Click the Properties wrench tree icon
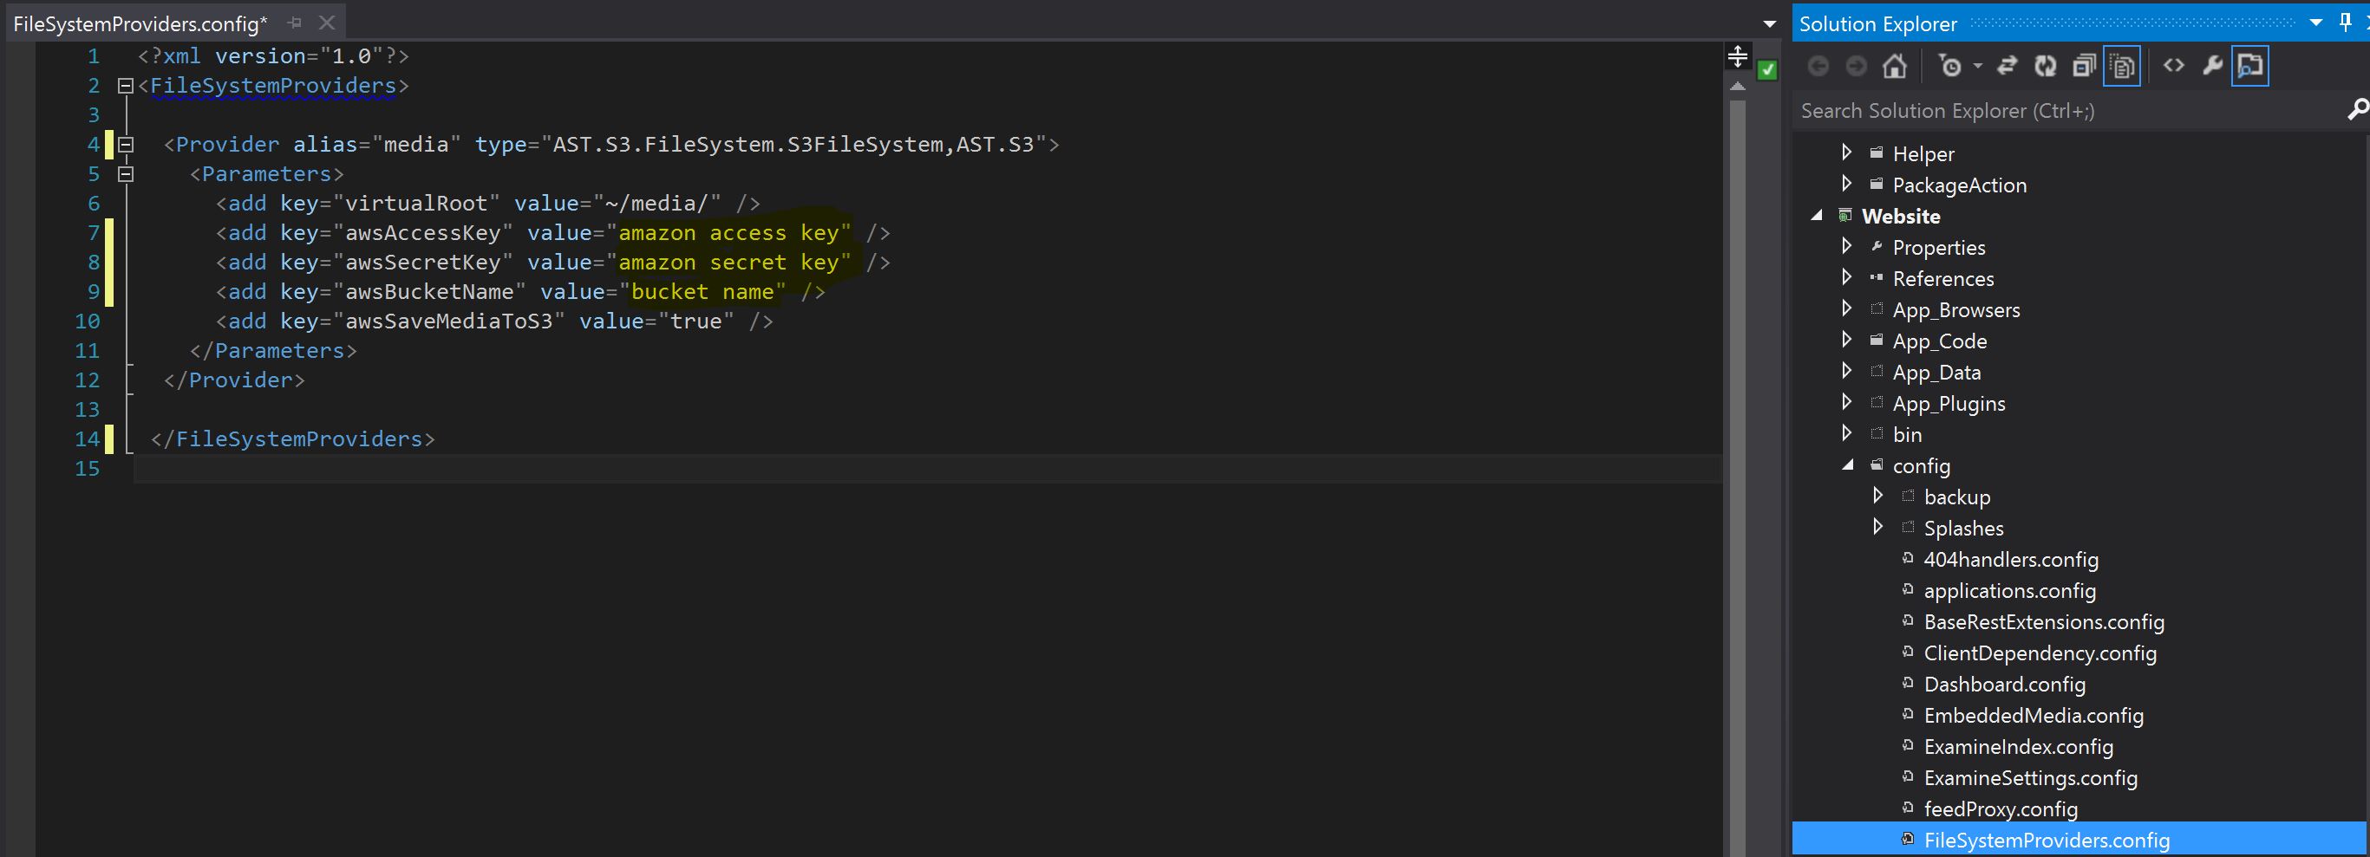The height and width of the screenshot is (857, 2370). [x=1877, y=246]
